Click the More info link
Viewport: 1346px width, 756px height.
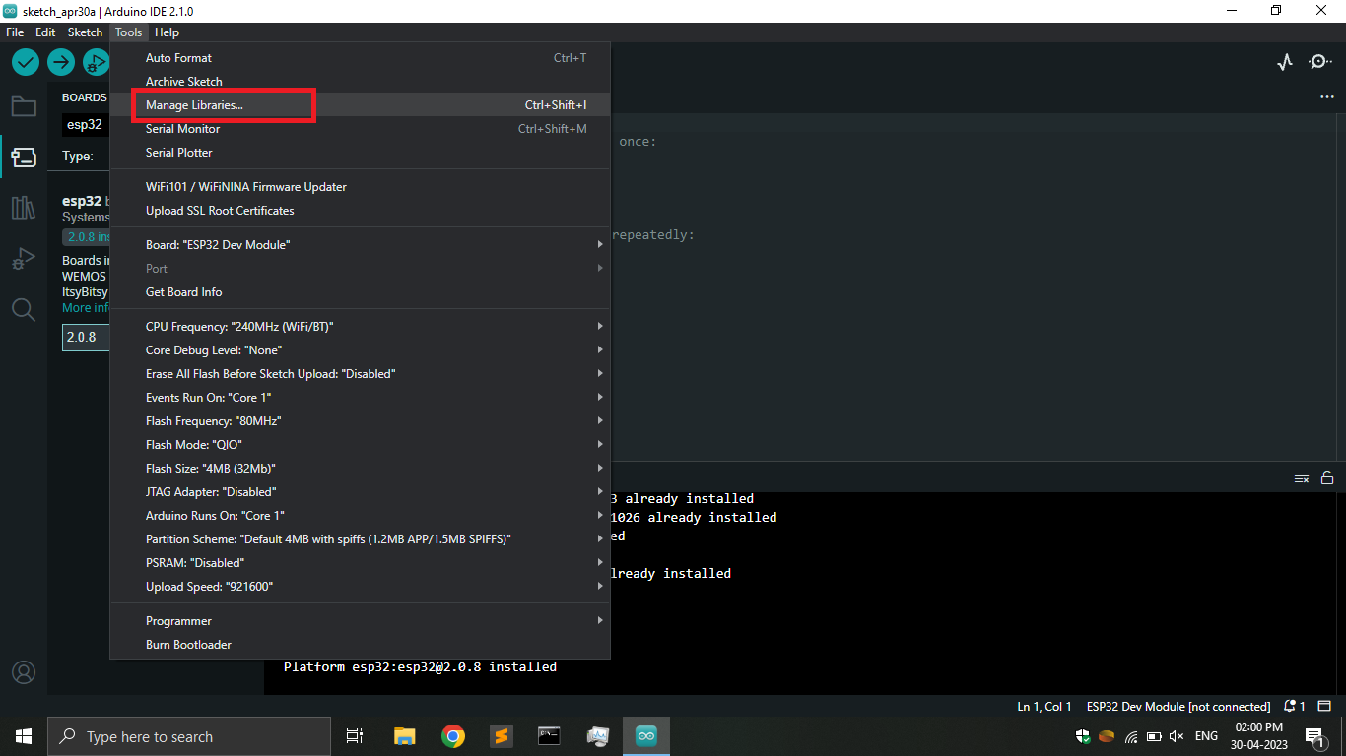pyautogui.click(x=85, y=307)
